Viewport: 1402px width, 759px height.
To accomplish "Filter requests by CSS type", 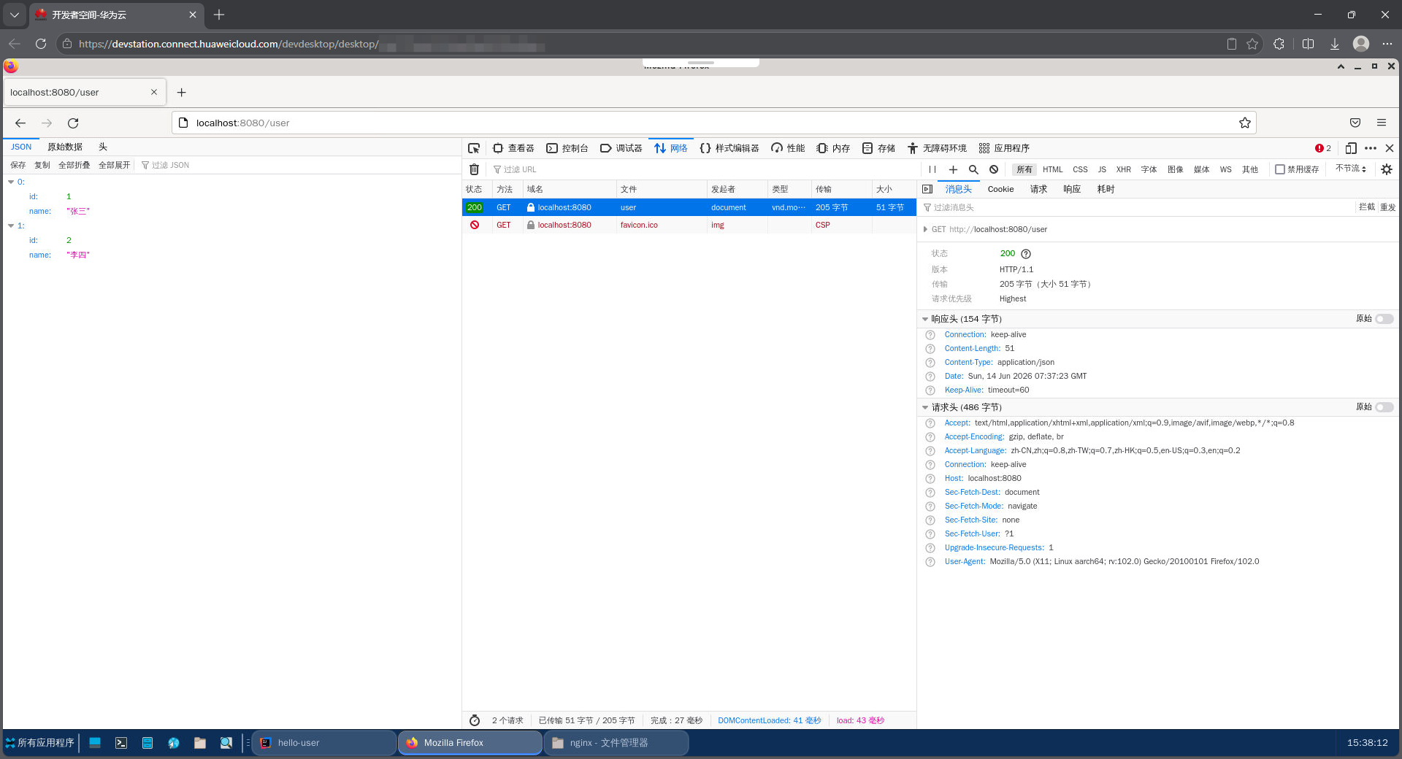I will (1080, 169).
